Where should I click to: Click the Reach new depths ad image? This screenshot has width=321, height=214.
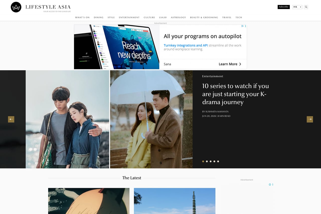pos(117,47)
